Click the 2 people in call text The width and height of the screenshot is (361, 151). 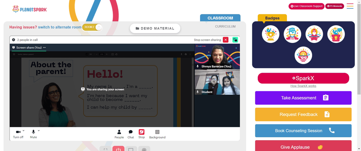(x=27, y=40)
